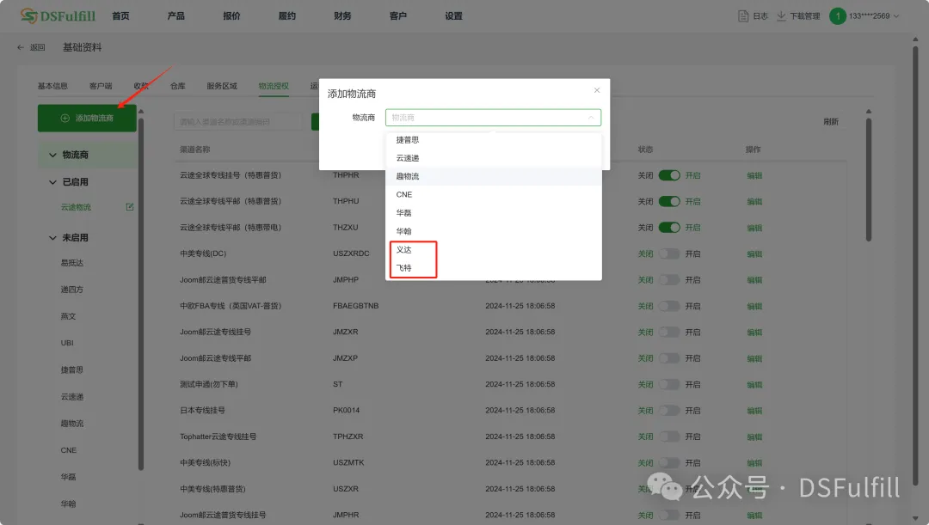
Task: Choose 趣物流 from the dropdown list
Action: point(494,176)
